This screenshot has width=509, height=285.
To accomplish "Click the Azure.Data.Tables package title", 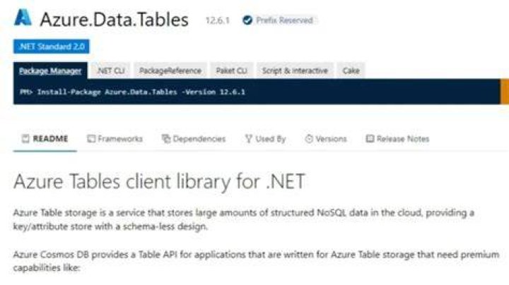I will tap(115, 20).
